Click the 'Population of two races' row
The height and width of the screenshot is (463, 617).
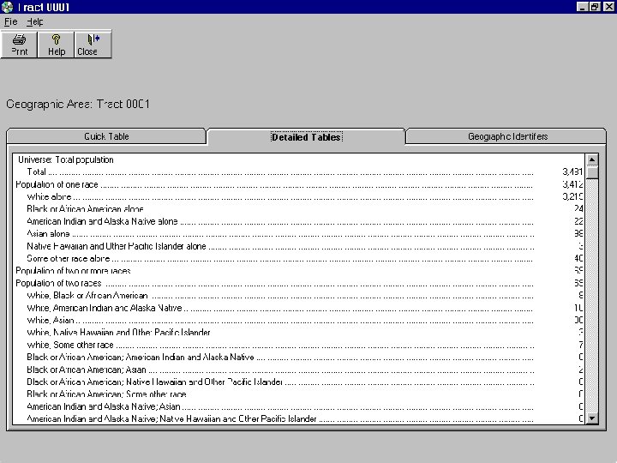[299, 283]
